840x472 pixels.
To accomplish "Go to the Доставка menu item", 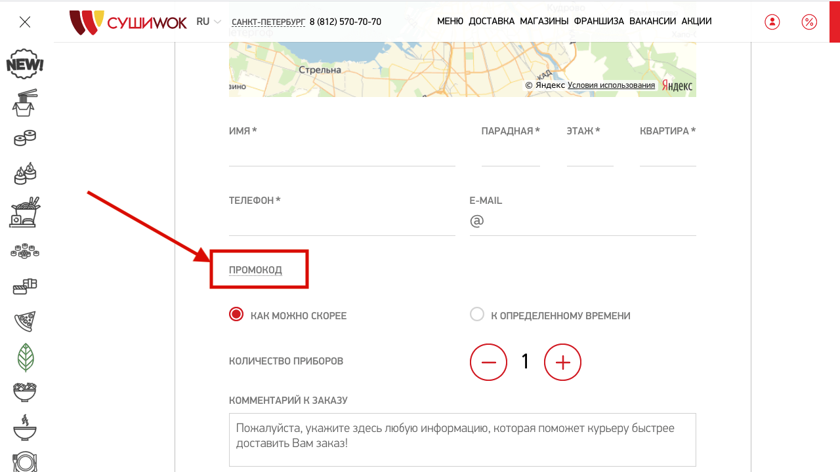I will point(492,22).
